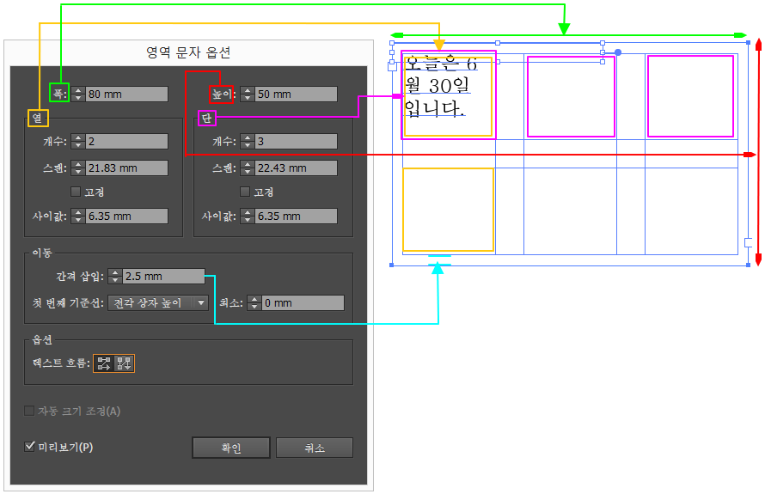Click the 간격 삽입 stepper arrows

[115, 277]
